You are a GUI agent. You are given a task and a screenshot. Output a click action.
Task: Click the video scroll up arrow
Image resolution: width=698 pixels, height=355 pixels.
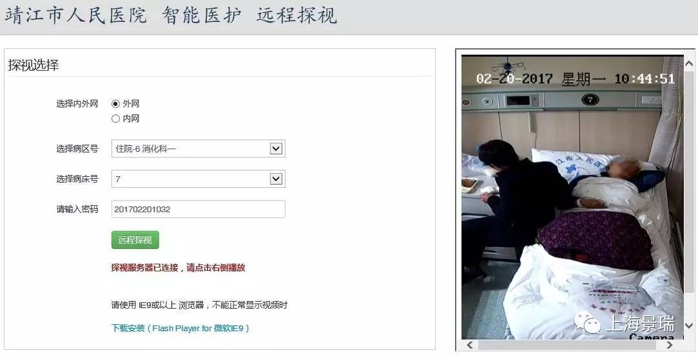coord(688,64)
